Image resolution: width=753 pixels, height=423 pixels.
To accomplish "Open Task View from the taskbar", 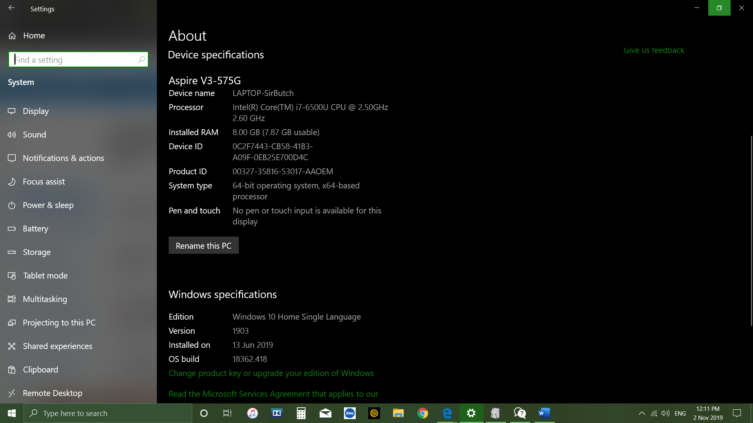I will point(227,413).
